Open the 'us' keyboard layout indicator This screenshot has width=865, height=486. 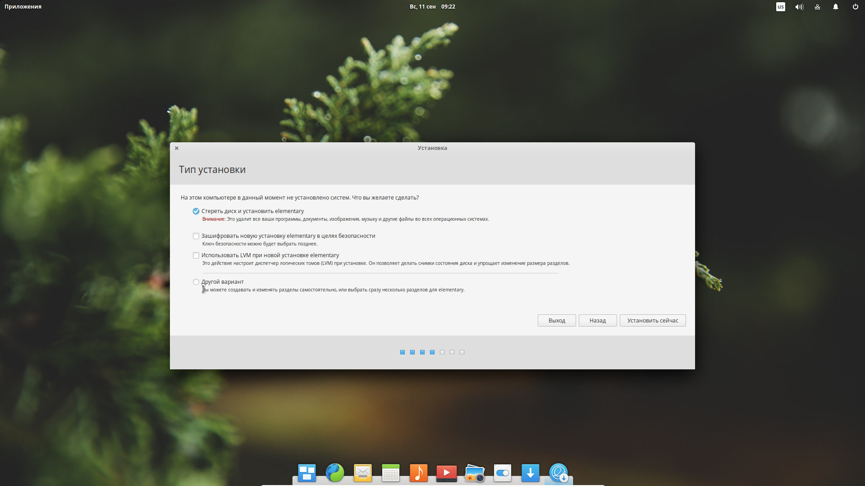(x=780, y=7)
